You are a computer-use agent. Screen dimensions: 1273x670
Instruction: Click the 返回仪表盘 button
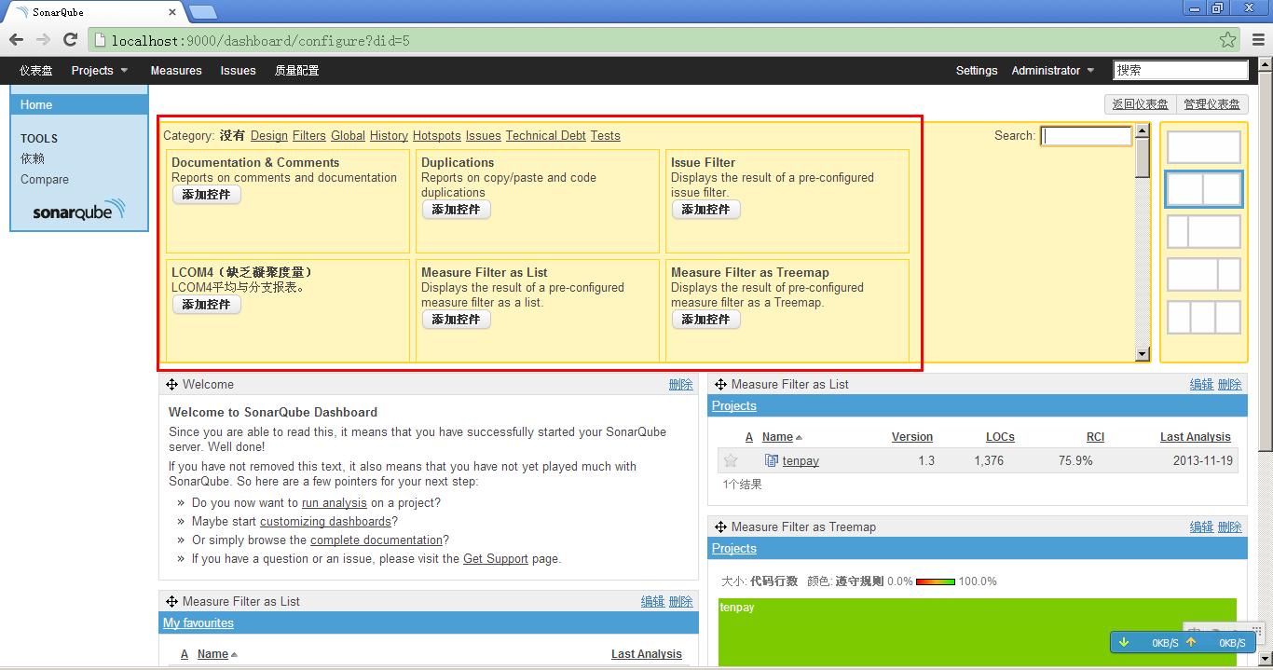(x=1140, y=104)
